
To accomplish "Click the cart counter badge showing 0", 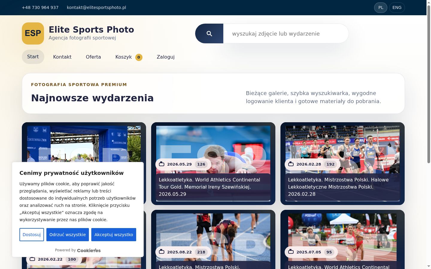I will tap(139, 57).
